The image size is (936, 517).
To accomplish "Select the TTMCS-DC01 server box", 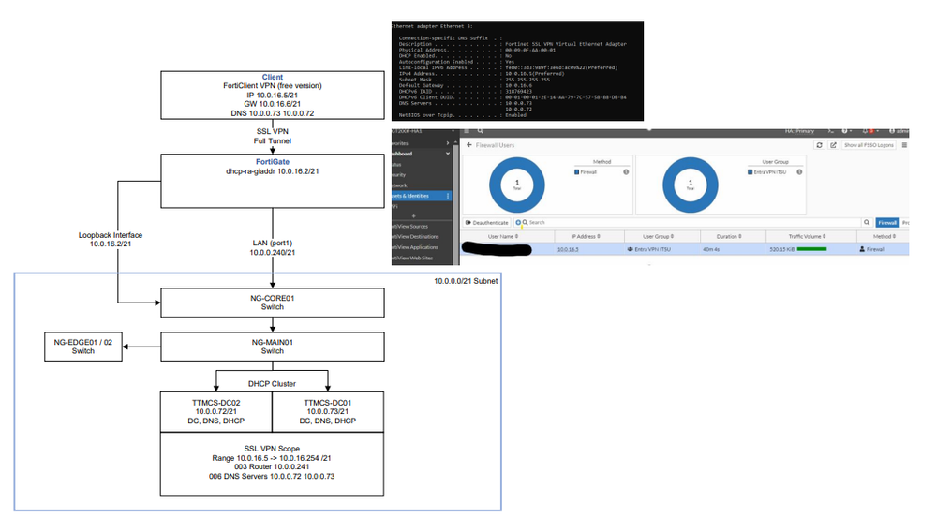I will 328,412.
